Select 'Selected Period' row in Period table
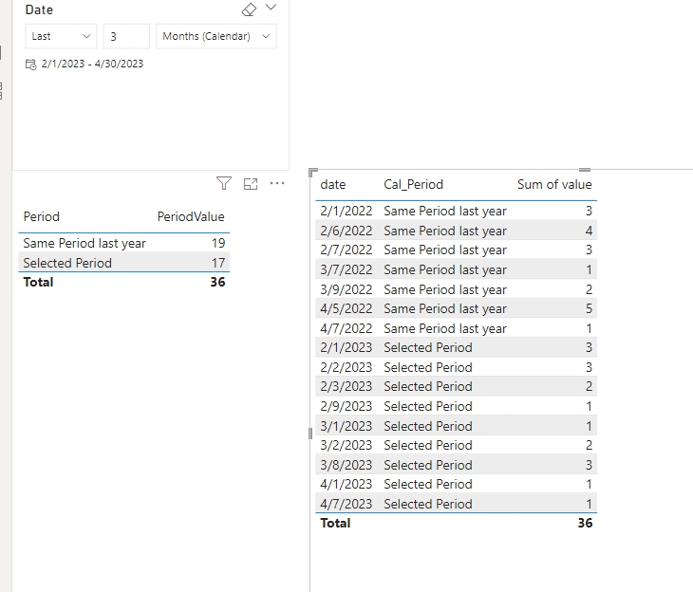The height and width of the screenshot is (592, 693). click(124, 263)
